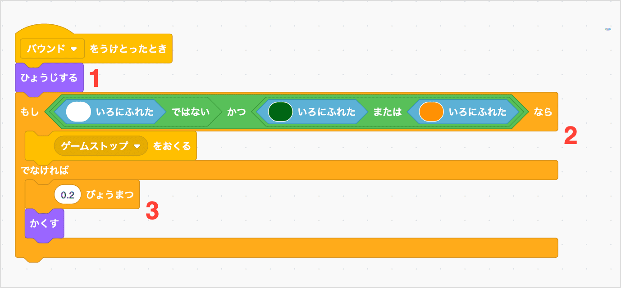Open the バウンド message dropdown

[51, 48]
